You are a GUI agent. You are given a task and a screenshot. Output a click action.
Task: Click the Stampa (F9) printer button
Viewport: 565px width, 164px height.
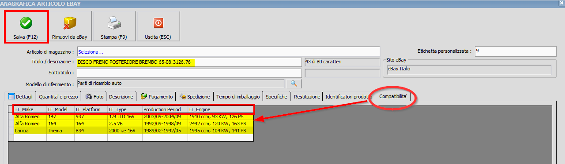(x=114, y=27)
